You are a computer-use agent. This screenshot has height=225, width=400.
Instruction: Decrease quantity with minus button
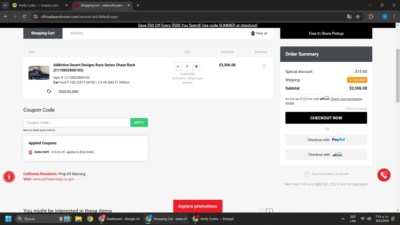click(x=178, y=66)
